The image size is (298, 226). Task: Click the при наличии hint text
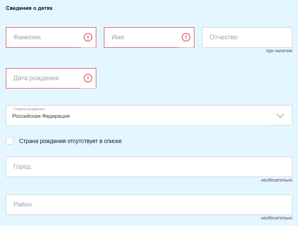click(x=279, y=51)
